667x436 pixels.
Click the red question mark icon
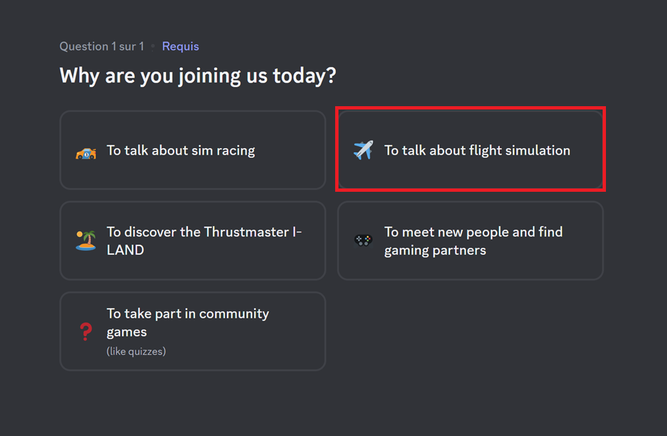coord(86,331)
